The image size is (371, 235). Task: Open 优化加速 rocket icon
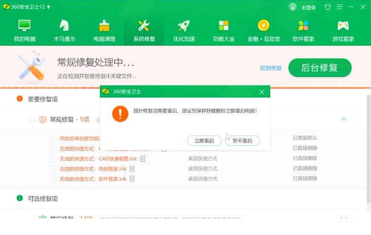(184, 25)
